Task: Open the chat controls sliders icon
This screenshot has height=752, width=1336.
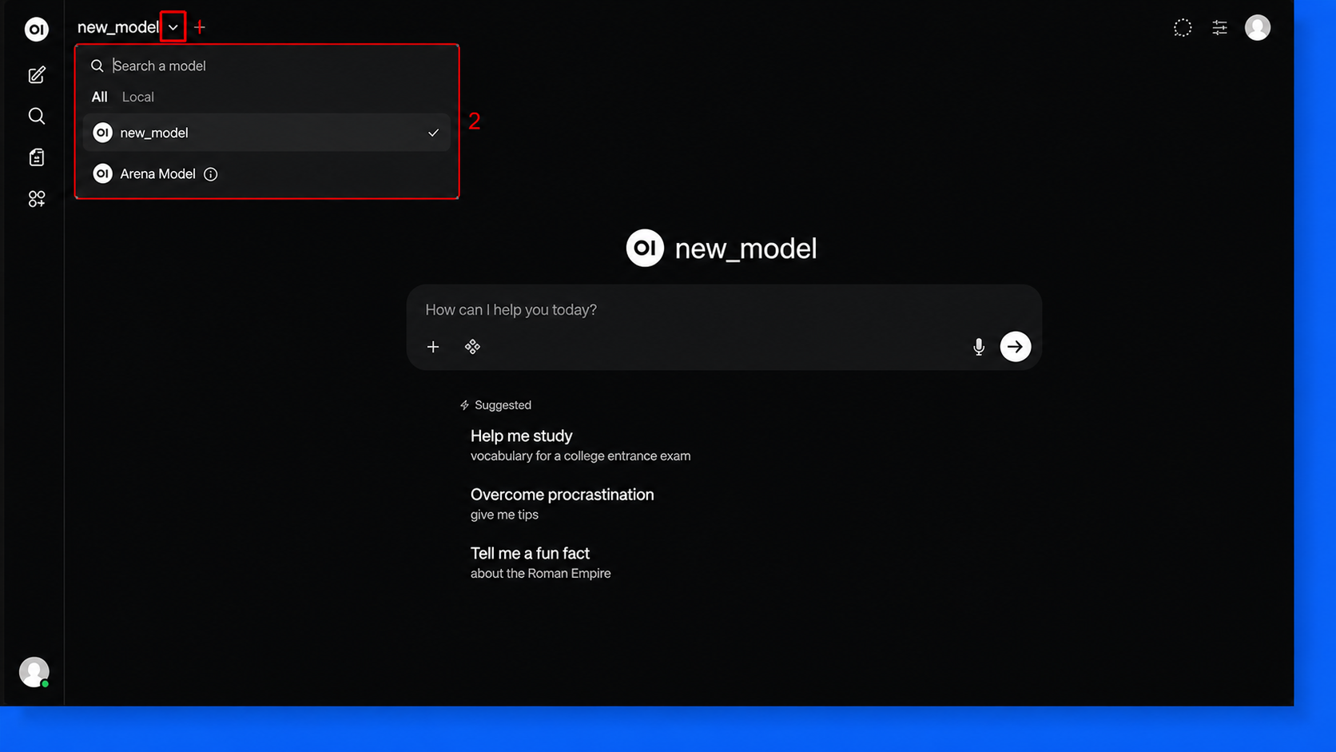Action: (x=1219, y=28)
